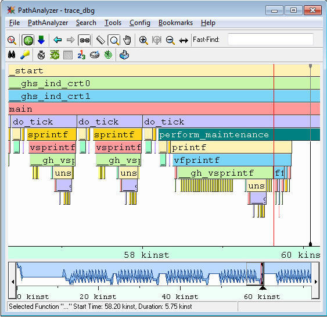Image resolution: width=327 pixels, height=317 pixels.
Task: Click the binoculars search icon
Action: click(12, 55)
